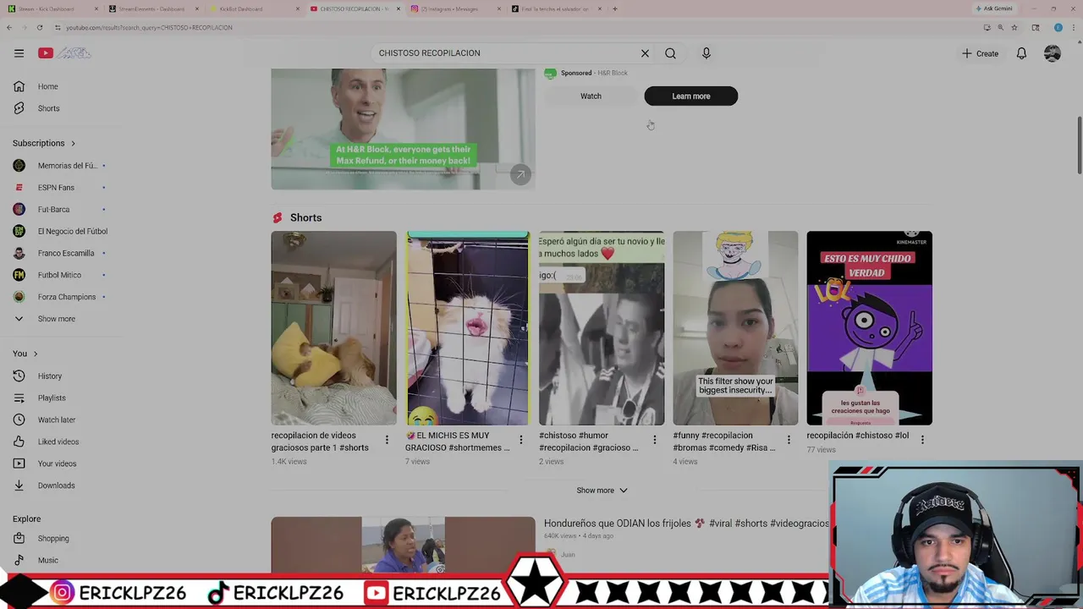Click the external link arrow on ad thumbnail
The width and height of the screenshot is (1083, 609).
tap(520, 174)
